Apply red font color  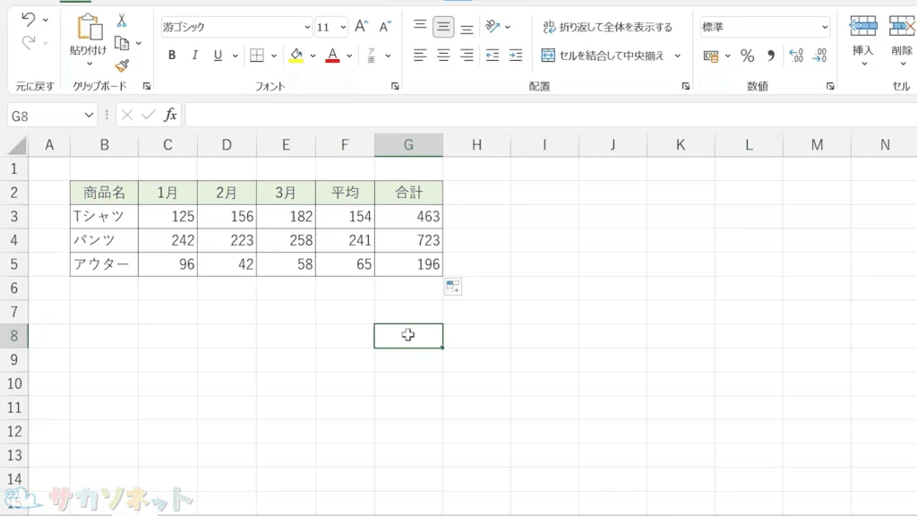(332, 55)
